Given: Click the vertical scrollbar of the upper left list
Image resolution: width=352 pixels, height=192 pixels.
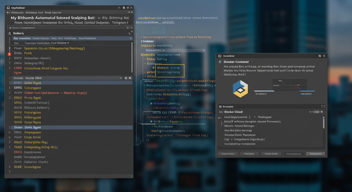Looking at the screenshot, I should pyautogui.click(x=132, y=57).
